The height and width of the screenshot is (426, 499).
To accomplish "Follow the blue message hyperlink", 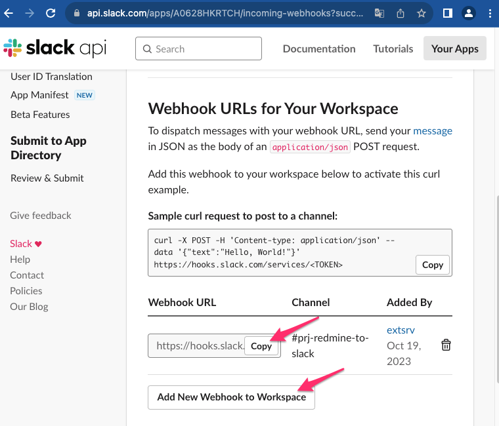I will pos(433,131).
